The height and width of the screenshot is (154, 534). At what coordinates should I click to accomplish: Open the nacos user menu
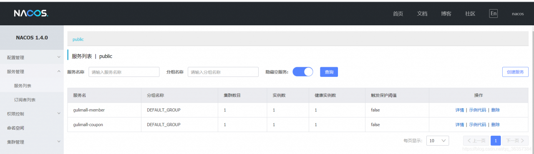tap(518, 14)
